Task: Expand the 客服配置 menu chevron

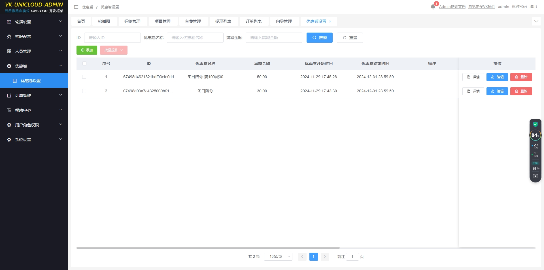Action: click(x=60, y=36)
